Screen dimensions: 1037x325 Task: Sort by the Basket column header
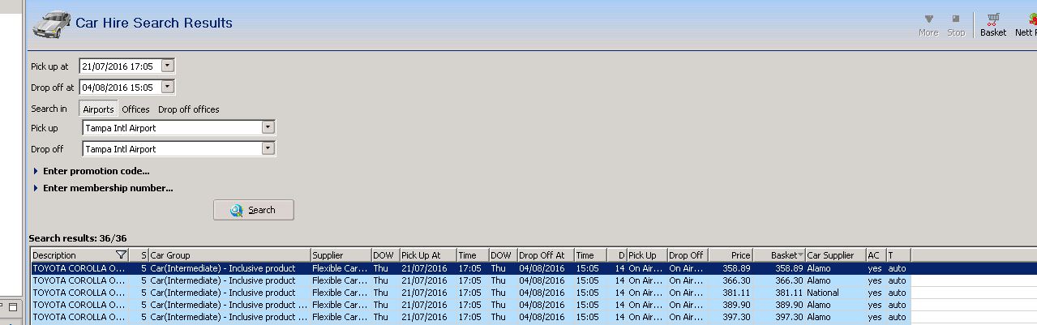click(779, 255)
